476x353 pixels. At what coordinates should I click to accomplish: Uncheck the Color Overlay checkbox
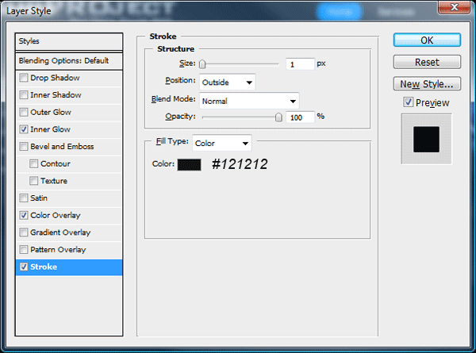[24, 216]
